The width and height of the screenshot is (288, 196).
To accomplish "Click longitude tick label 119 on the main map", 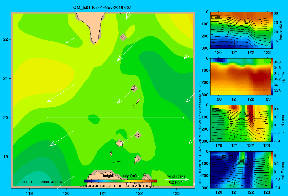I will click(30, 193).
